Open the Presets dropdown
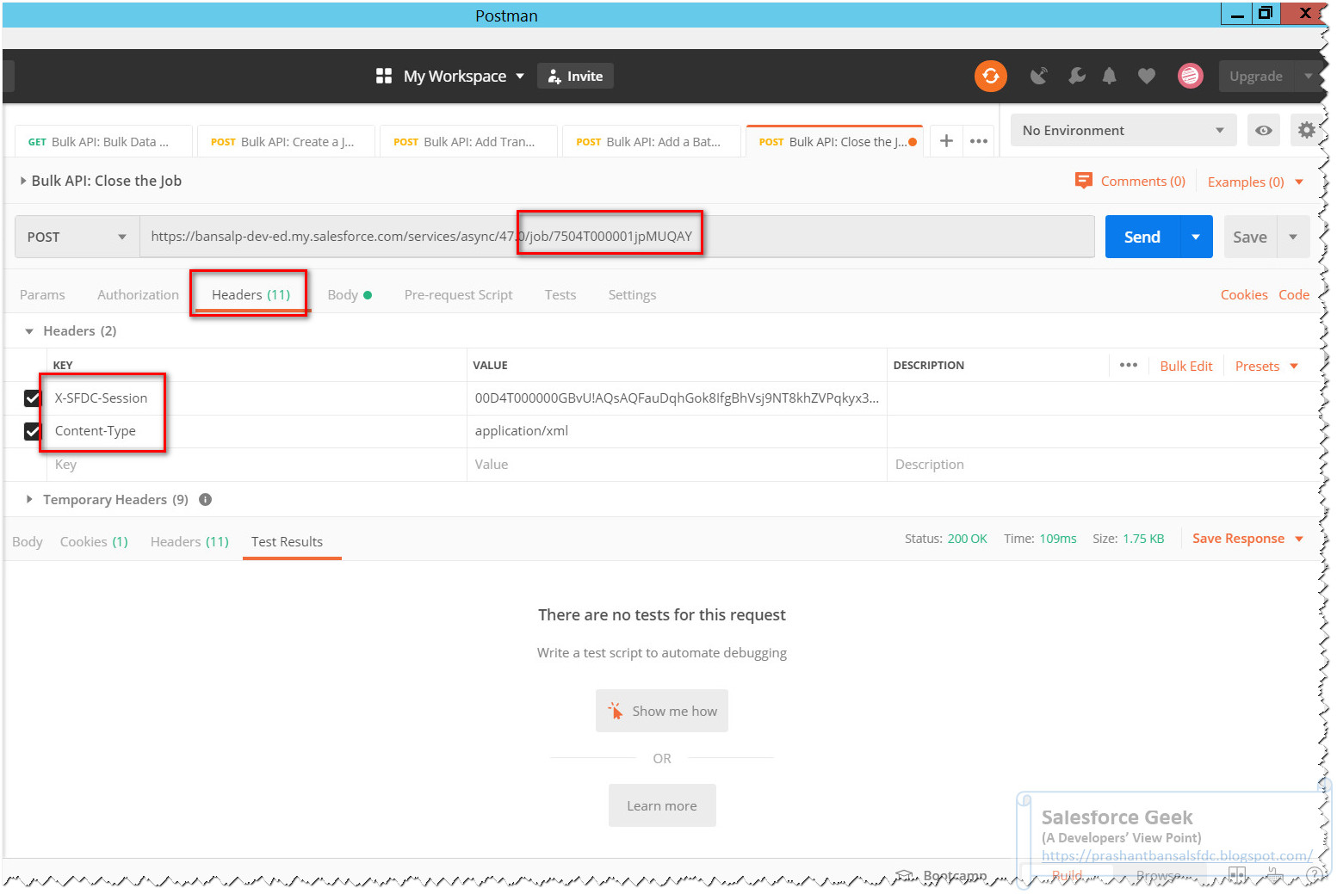1337x894 pixels. (x=1266, y=366)
